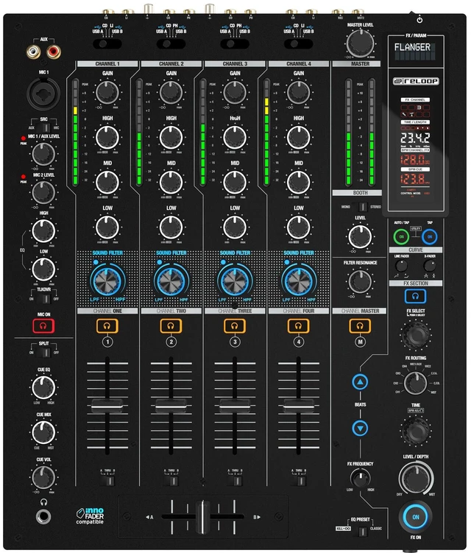This screenshot has height=553, width=471.
Task: Click the FX ROUTING selector knob
Action: click(416, 383)
